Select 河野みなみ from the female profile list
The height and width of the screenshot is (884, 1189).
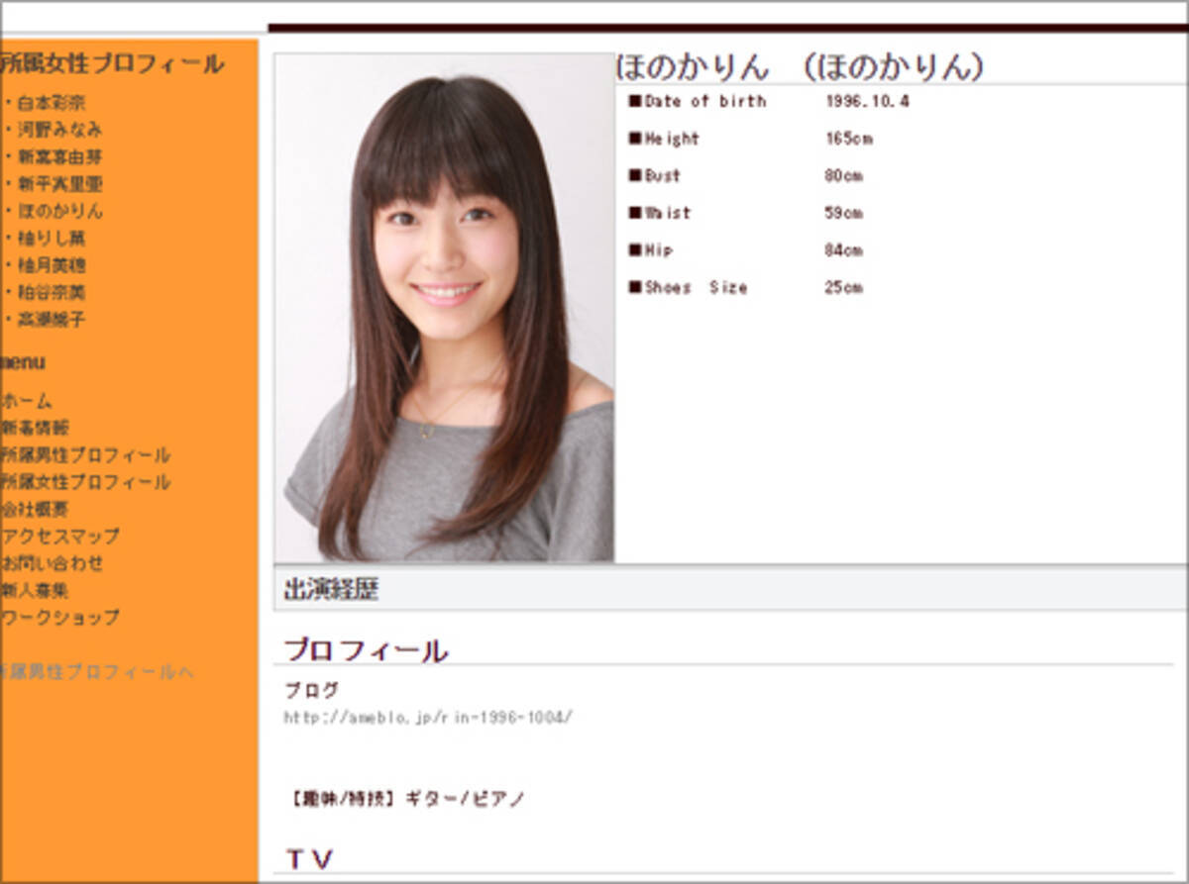[58, 130]
